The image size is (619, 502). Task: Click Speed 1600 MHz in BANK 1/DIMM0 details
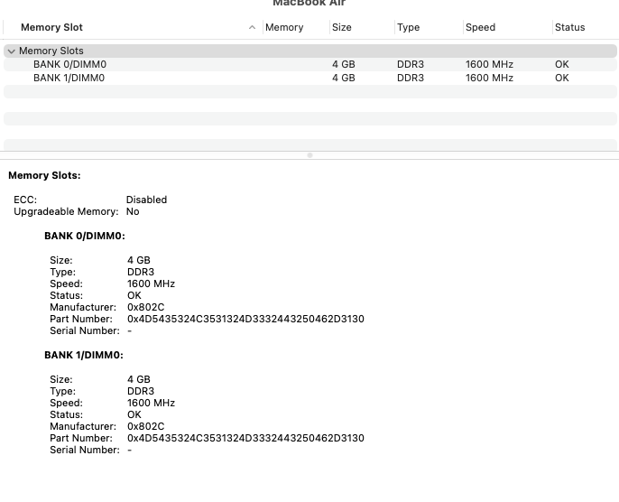click(x=151, y=403)
